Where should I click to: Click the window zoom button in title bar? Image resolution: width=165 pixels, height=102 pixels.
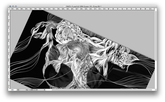[x=16, y=7]
